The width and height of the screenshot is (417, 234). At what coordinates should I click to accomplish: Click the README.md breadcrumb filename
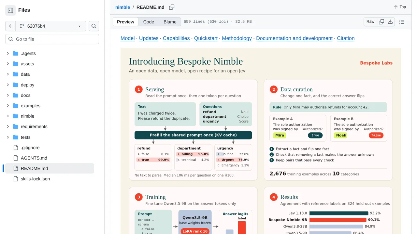click(x=150, y=7)
